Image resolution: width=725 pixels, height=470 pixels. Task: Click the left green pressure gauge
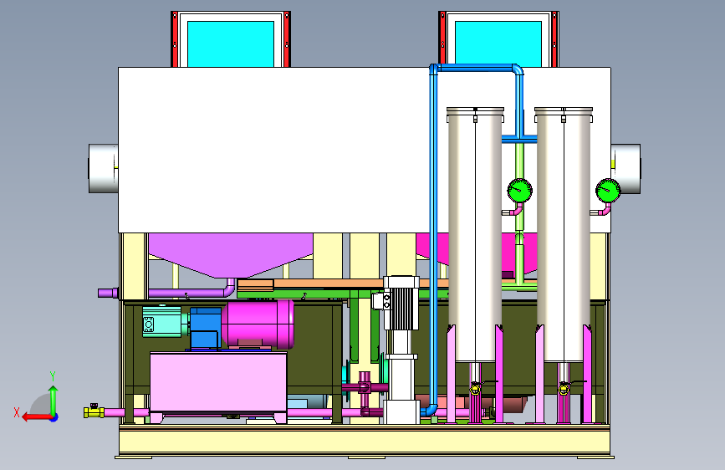point(519,191)
